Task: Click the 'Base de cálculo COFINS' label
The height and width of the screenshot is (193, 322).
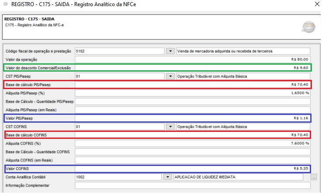Action: [26, 135]
